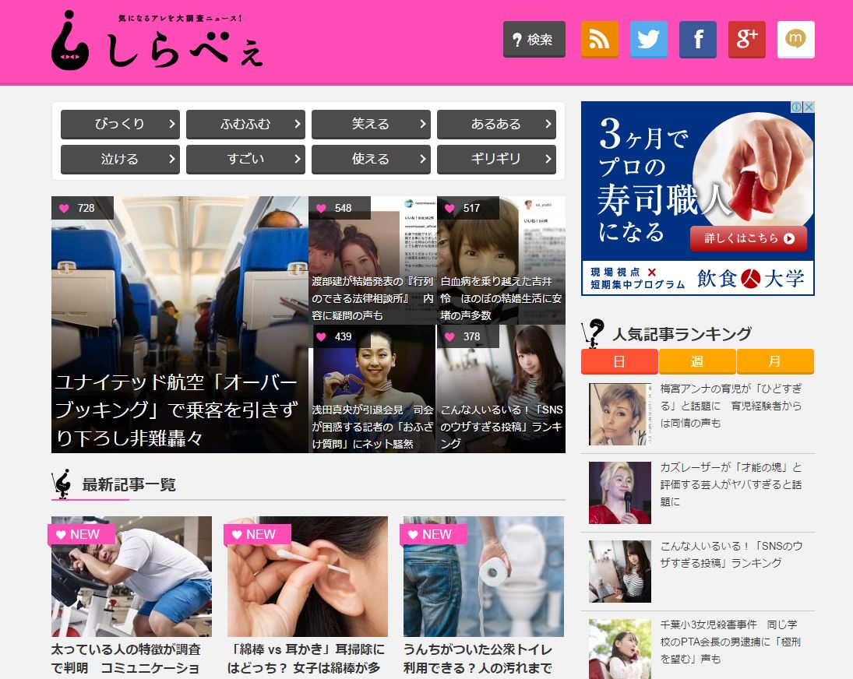Screen dimensions: 853x679
Task: Click the 検索 search button
Action: 534,40
